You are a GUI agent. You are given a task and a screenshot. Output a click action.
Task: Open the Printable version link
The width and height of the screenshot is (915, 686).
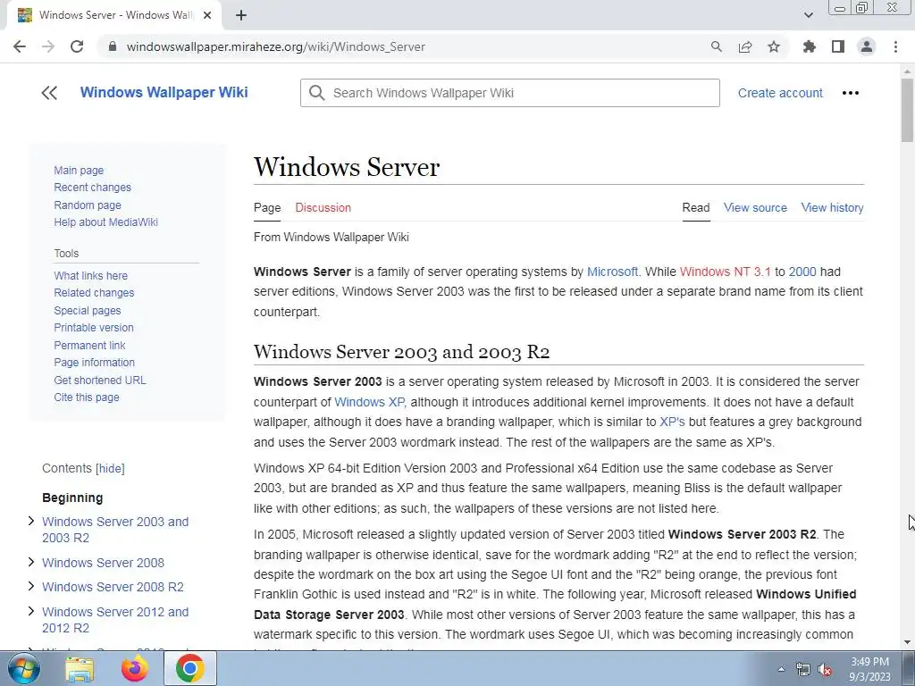point(93,328)
